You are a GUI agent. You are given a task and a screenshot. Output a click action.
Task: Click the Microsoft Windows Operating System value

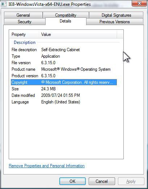pyautogui.click(x=76, y=69)
